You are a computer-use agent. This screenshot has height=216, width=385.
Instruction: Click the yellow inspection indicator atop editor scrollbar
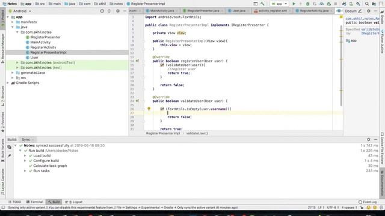[341, 17]
